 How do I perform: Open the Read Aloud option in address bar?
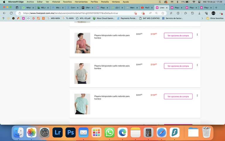[150, 13]
